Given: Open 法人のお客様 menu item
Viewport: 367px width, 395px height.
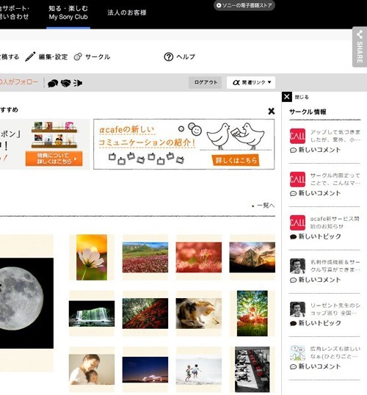Looking at the screenshot, I should 127,12.
